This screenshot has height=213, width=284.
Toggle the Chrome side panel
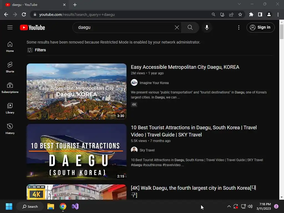point(260,14)
